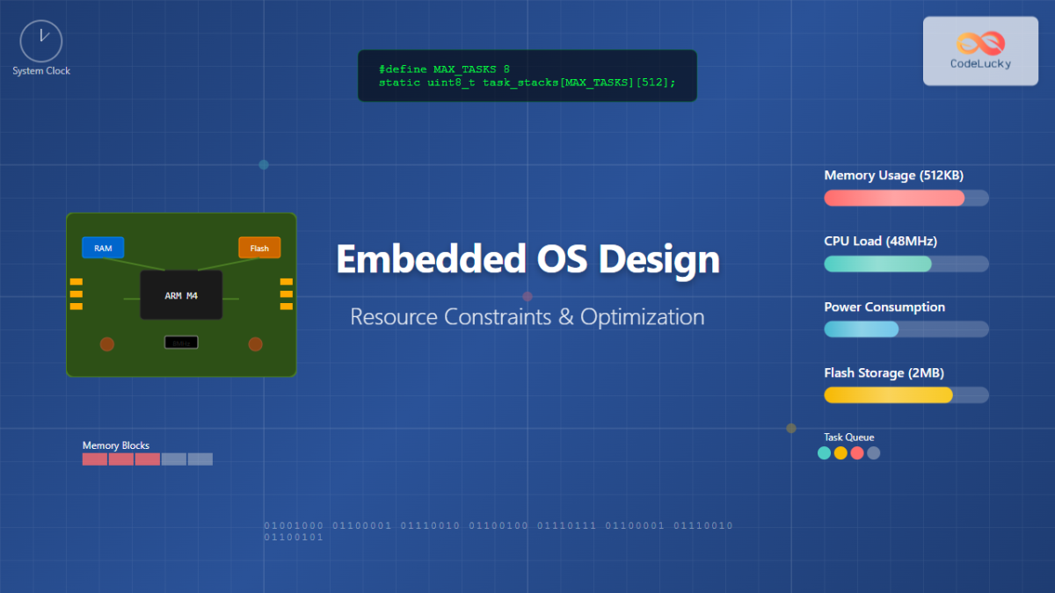Select the blue RAM chip on the board
This screenshot has height=593, width=1055.
point(104,248)
